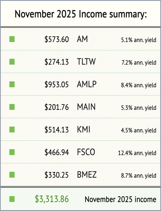The image size is (161, 211).
Task: Select the FSCO ticker label
Action: point(86,152)
